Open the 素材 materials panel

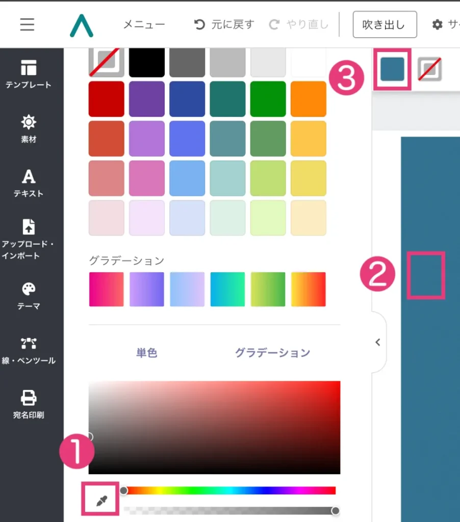[x=29, y=129]
